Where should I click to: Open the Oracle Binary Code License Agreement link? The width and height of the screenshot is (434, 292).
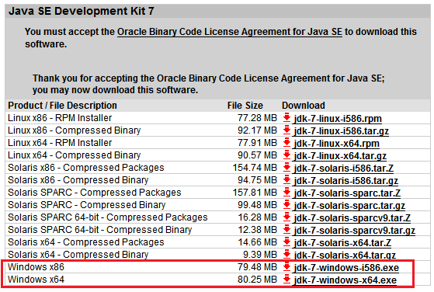point(230,32)
